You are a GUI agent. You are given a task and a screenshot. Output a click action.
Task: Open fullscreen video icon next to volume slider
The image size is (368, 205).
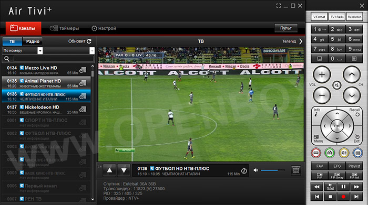click(295, 170)
